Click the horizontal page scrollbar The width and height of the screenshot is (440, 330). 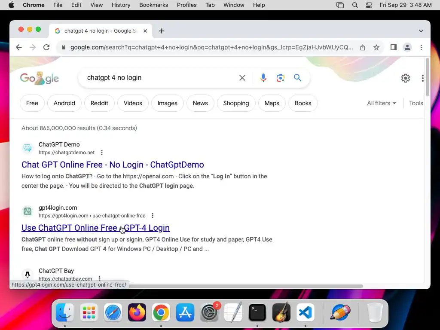246,286
